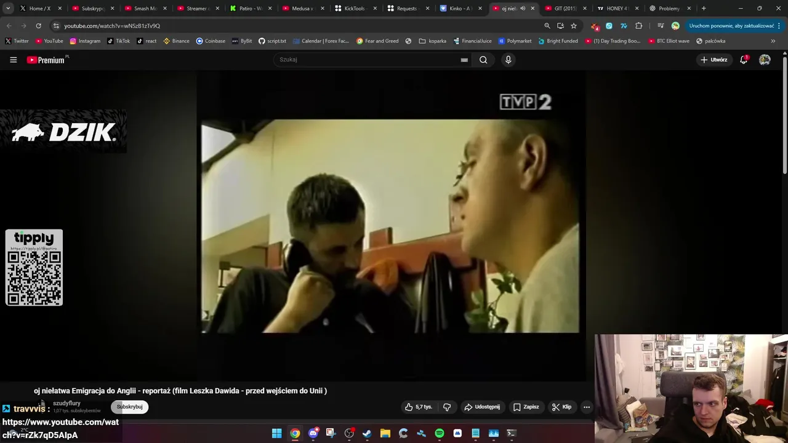The height and width of the screenshot is (443, 788).
Task: Click the TVP2 video player frame
Action: point(390,225)
